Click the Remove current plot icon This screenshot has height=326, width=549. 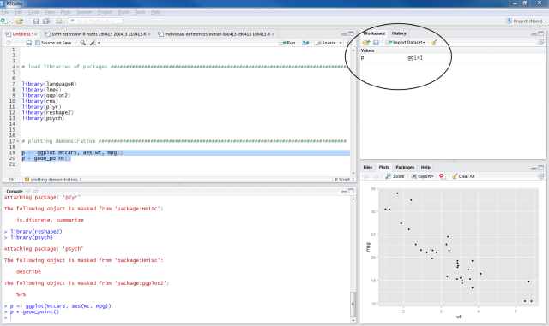click(442, 176)
